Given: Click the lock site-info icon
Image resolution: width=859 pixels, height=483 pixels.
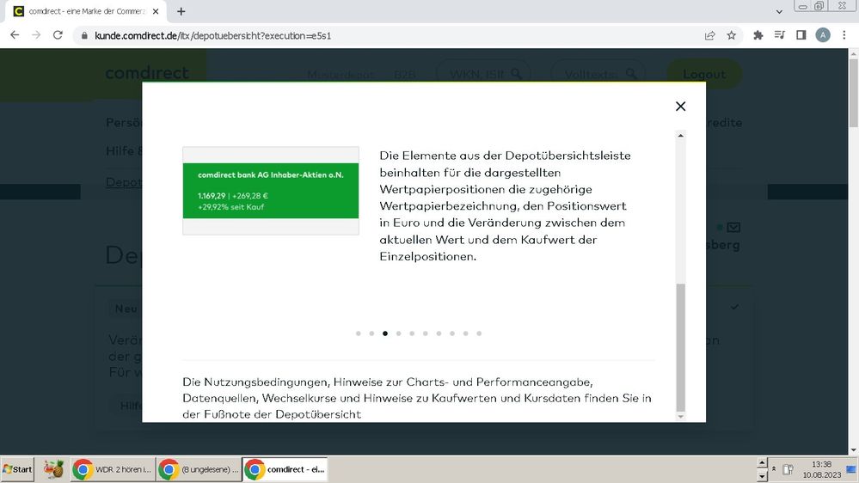Looking at the screenshot, I should pos(83,35).
